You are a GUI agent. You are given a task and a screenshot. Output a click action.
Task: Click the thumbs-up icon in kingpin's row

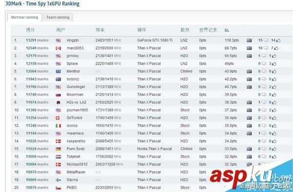(278, 40)
